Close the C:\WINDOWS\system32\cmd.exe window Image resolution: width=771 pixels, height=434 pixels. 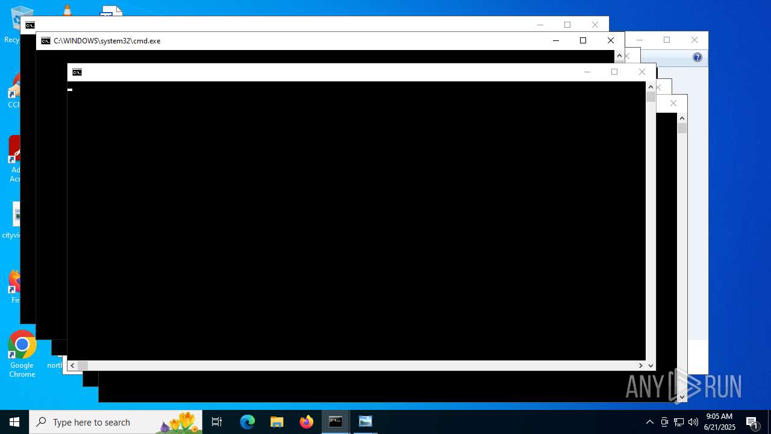[611, 41]
